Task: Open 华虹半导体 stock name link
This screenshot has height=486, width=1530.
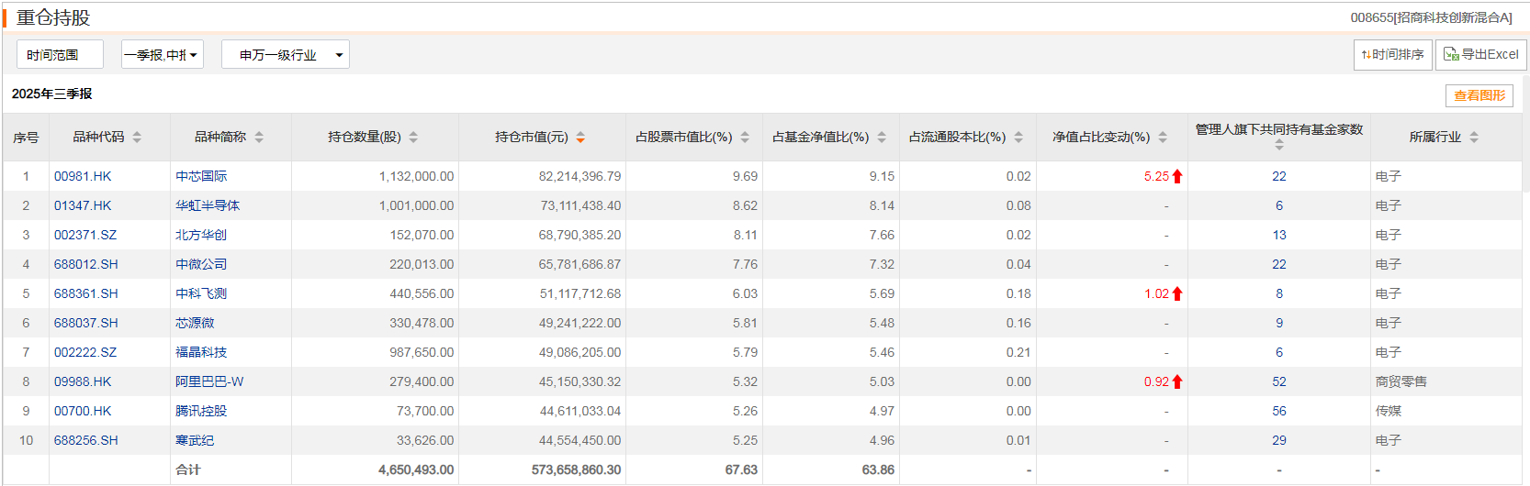Action: pyautogui.click(x=208, y=206)
